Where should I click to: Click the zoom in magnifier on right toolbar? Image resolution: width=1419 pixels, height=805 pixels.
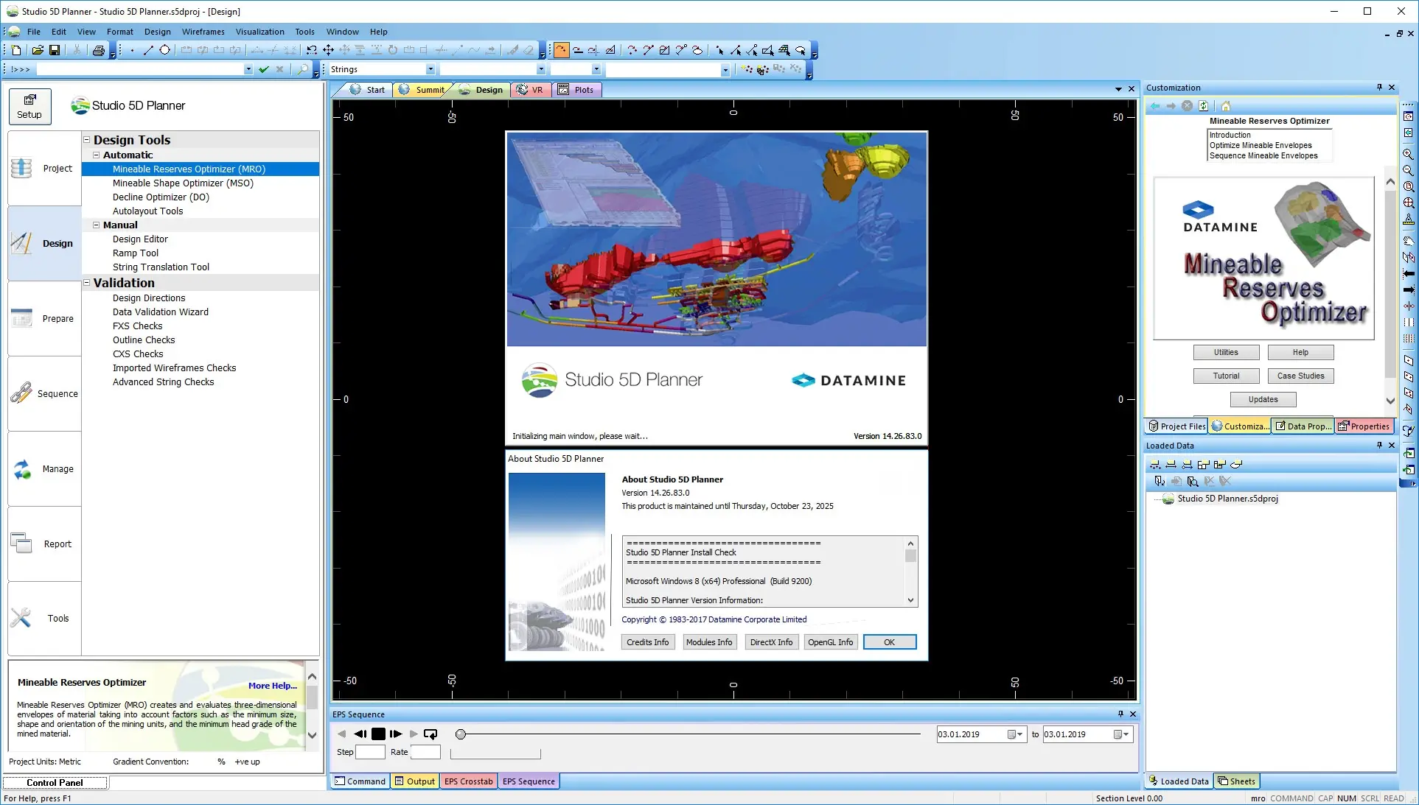pos(1408,154)
